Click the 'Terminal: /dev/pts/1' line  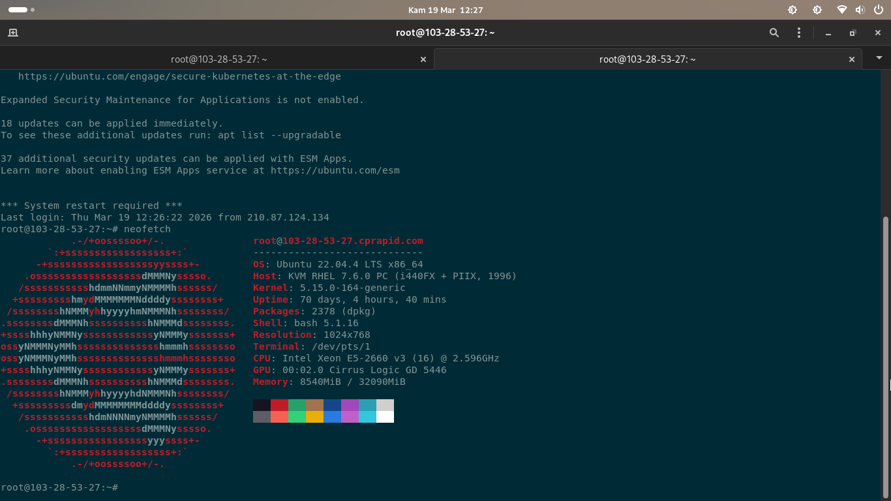(312, 346)
